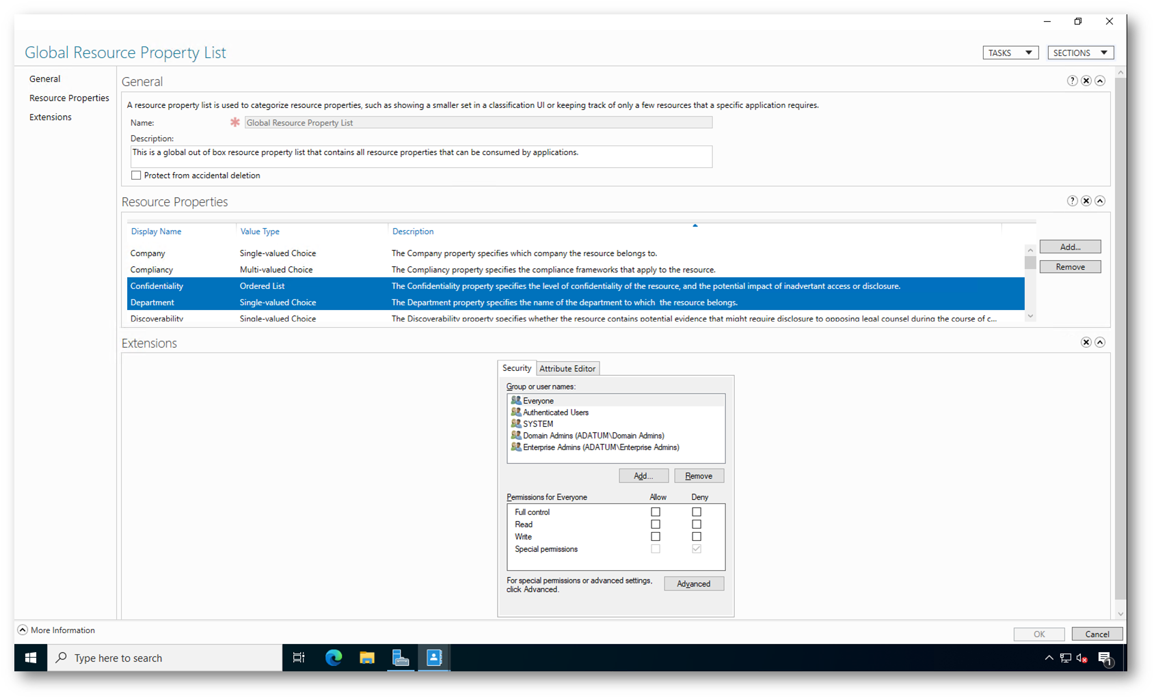
Task: Close the Extensions section using X icon
Action: pos(1086,342)
